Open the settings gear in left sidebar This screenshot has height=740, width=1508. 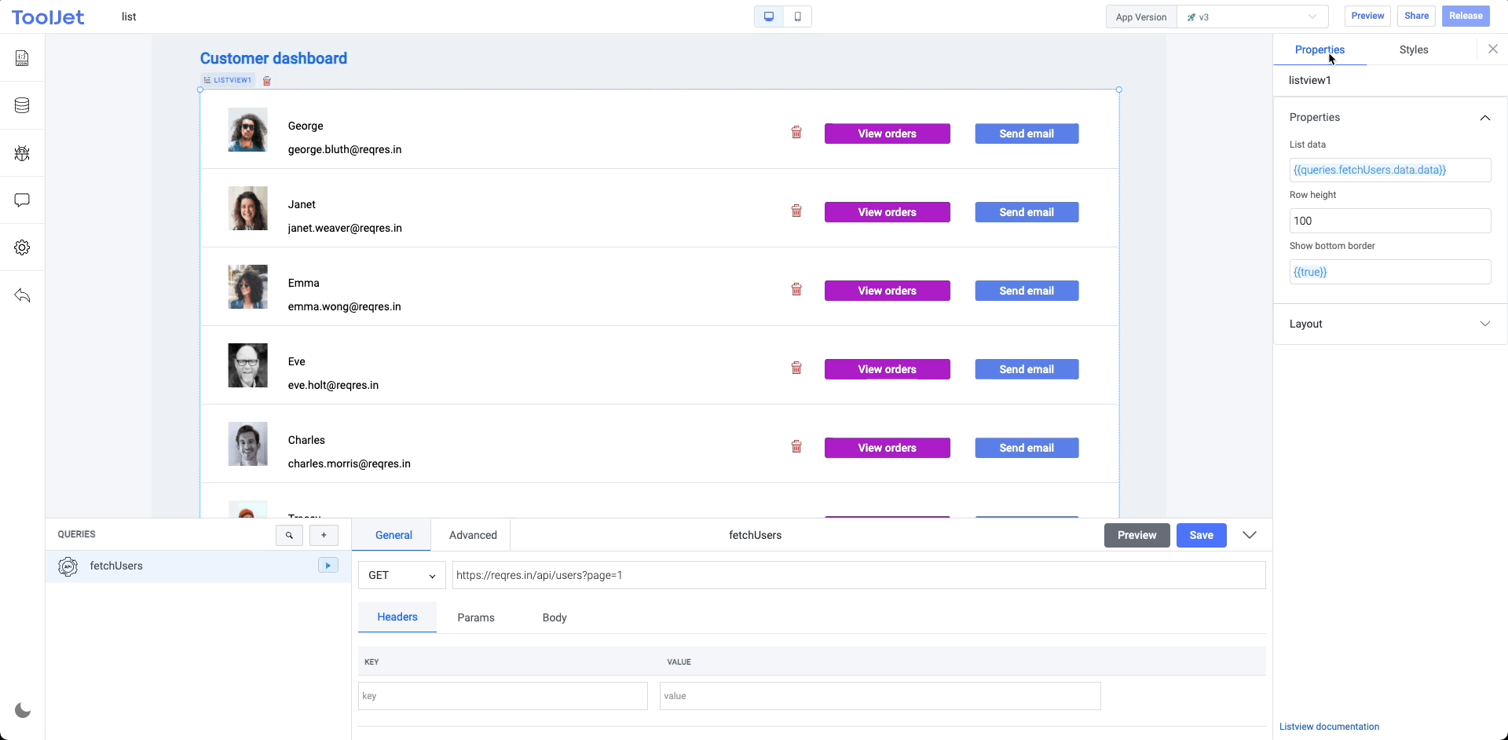(x=22, y=247)
